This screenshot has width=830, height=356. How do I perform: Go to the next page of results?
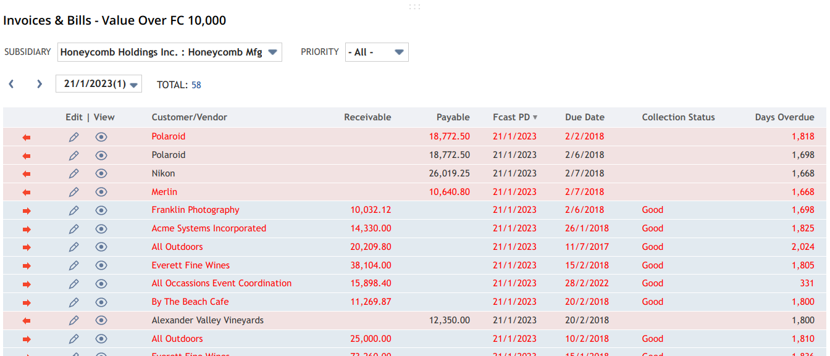(40, 84)
